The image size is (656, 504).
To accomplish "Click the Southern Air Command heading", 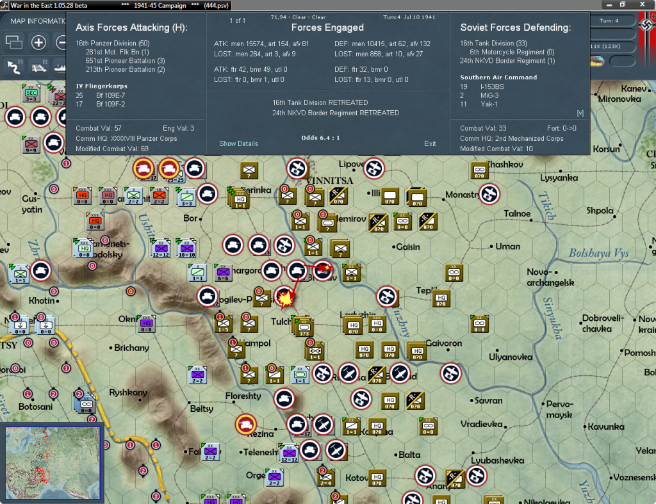I will [498, 77].
